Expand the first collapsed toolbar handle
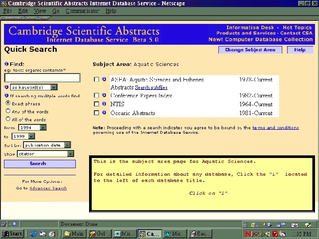 (x=12, y=18)
